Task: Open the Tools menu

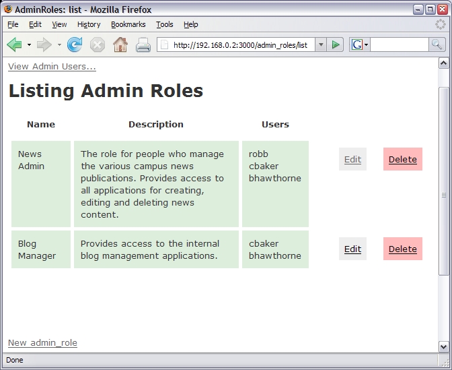Action: [x=164, y=24]
